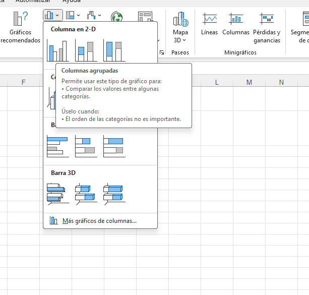Open the charts group dialog launcher
Image resolution: width=309 pixels, height=295 pixels.
coord(162,52)
